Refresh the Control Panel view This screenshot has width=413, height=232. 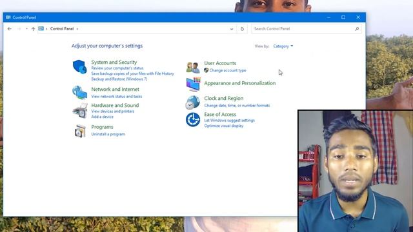242,29
